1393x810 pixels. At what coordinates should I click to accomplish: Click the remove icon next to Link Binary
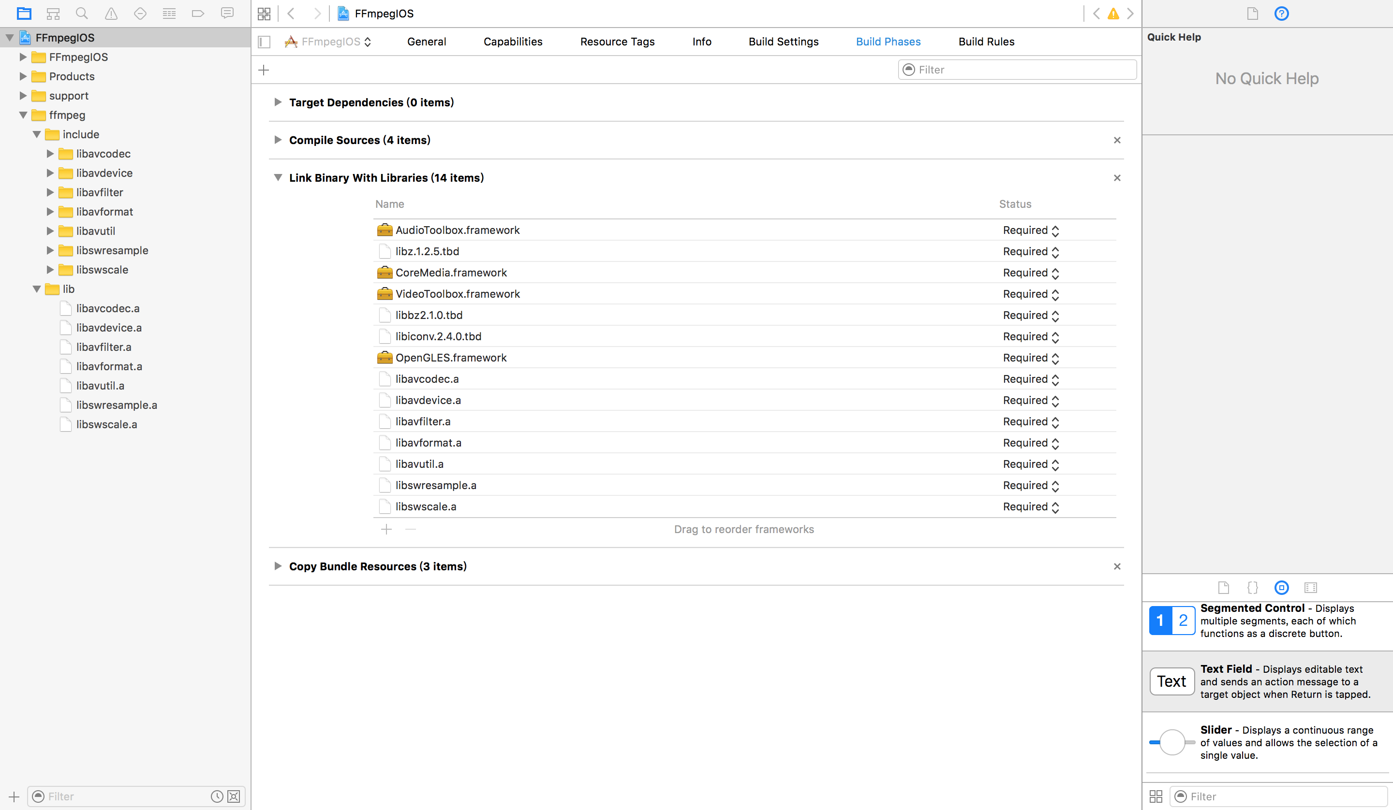click(x=1117, y=177)
